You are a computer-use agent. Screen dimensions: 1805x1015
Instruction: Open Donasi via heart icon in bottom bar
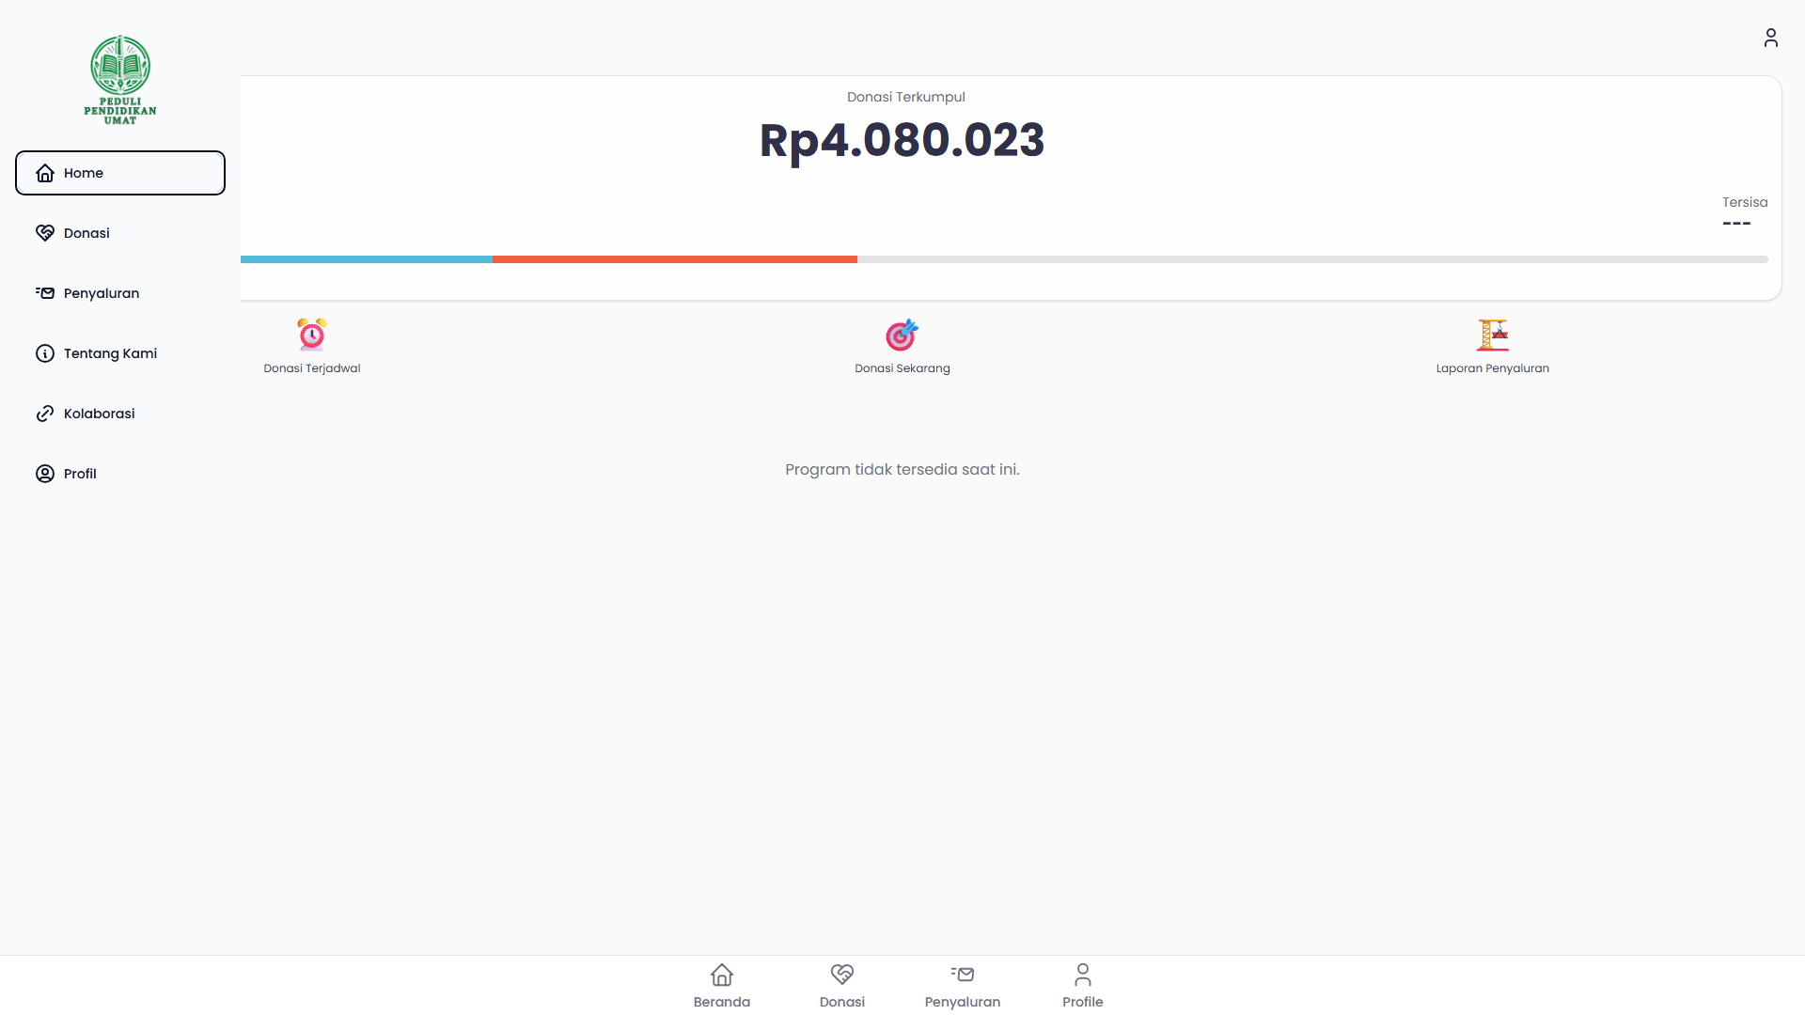point(841,974)
